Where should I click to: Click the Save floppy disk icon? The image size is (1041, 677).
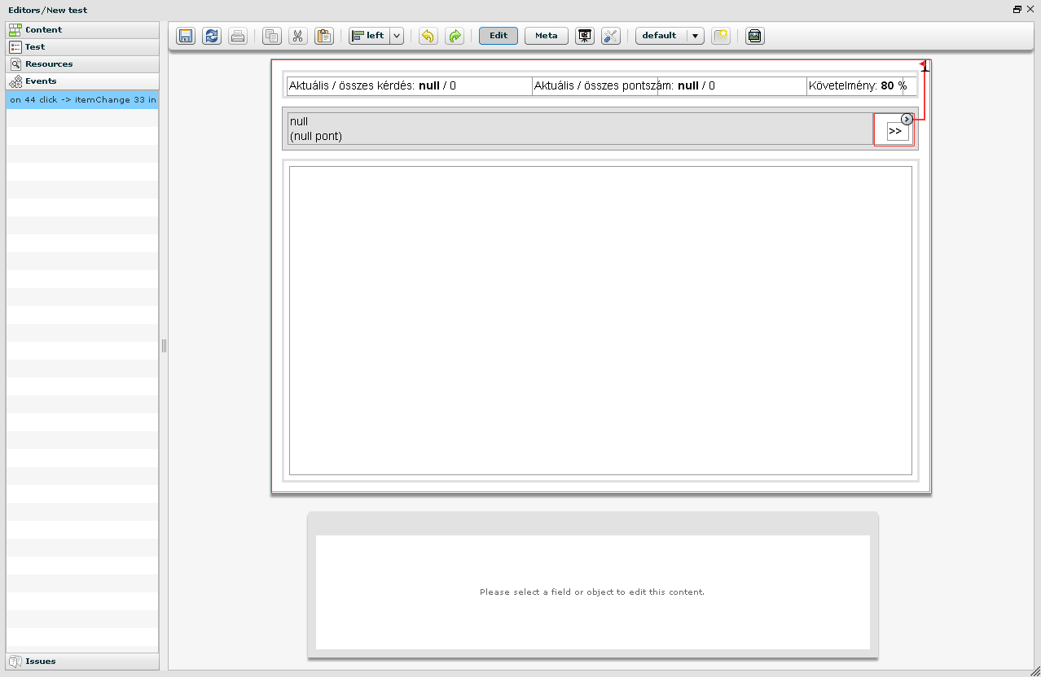click(x=186, y=36)
